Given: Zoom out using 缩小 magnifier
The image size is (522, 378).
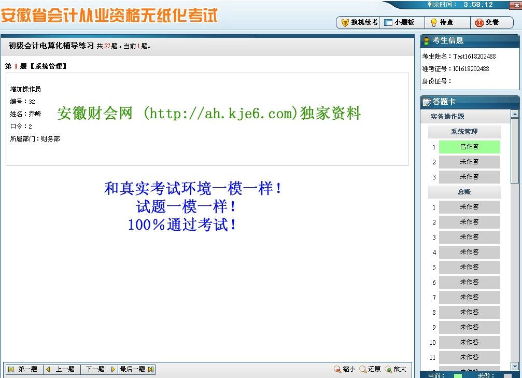Looking at the screenshot, I should (345, 369).
